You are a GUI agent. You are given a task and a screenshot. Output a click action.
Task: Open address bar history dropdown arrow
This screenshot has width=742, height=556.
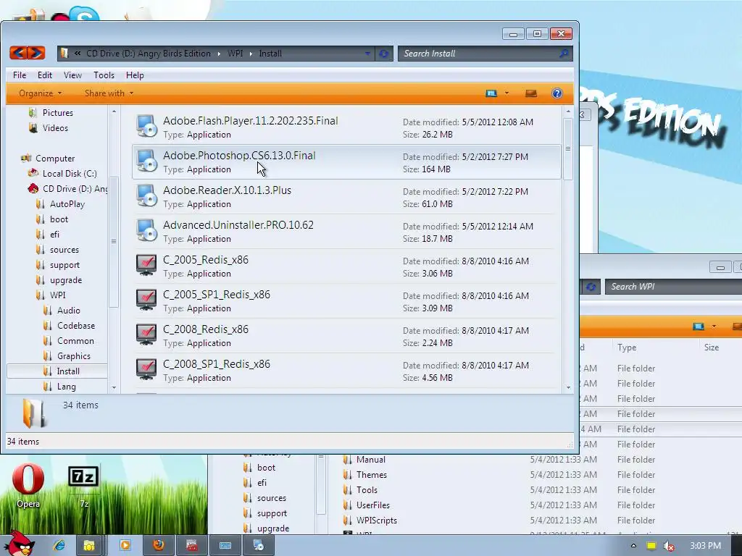(367, 54)
